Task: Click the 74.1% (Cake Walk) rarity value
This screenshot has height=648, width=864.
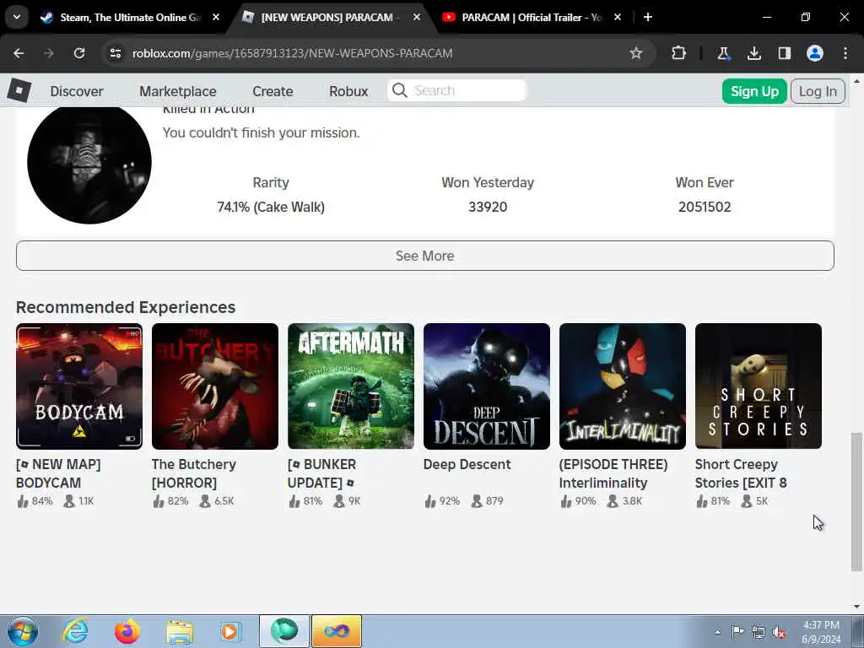Action: [x=271, y=208]
